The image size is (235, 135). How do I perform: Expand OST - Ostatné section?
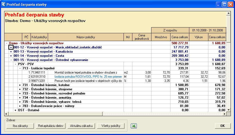pyautogui.click(x=15, y=110)
